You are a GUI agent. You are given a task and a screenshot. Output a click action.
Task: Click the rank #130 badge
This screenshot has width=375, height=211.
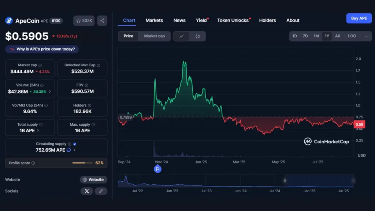56,21
